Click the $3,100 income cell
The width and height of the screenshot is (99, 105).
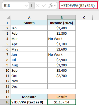61,44
